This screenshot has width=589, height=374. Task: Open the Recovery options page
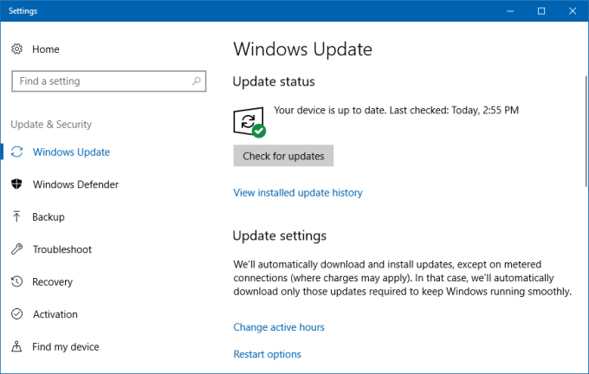[53, 282]
